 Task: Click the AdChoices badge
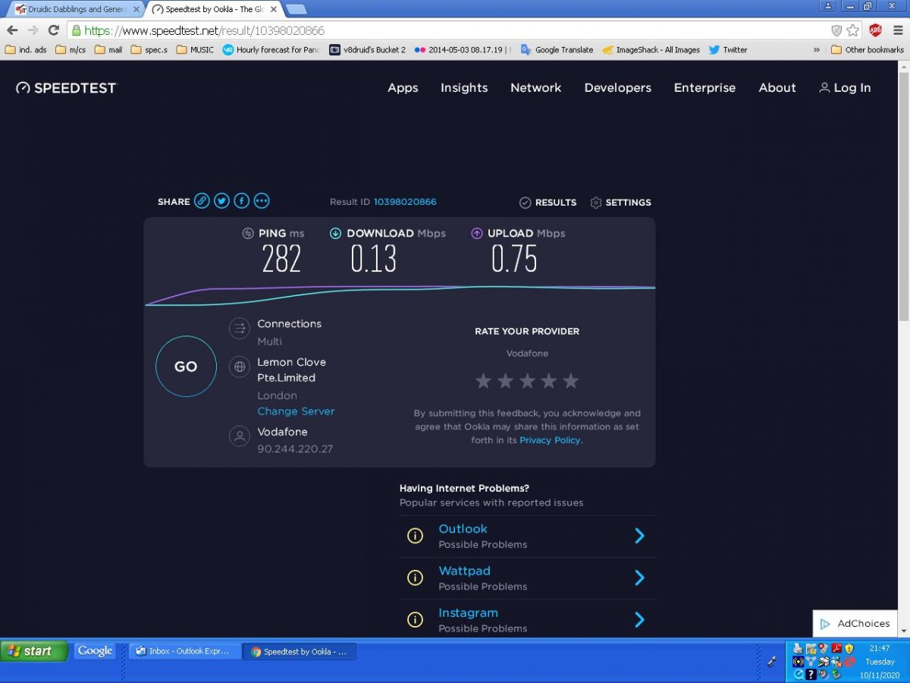pos(855,624)
